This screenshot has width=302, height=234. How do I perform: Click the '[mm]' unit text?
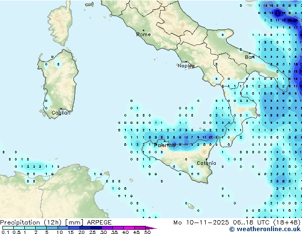pyautogui.click(x=74, y=223)
